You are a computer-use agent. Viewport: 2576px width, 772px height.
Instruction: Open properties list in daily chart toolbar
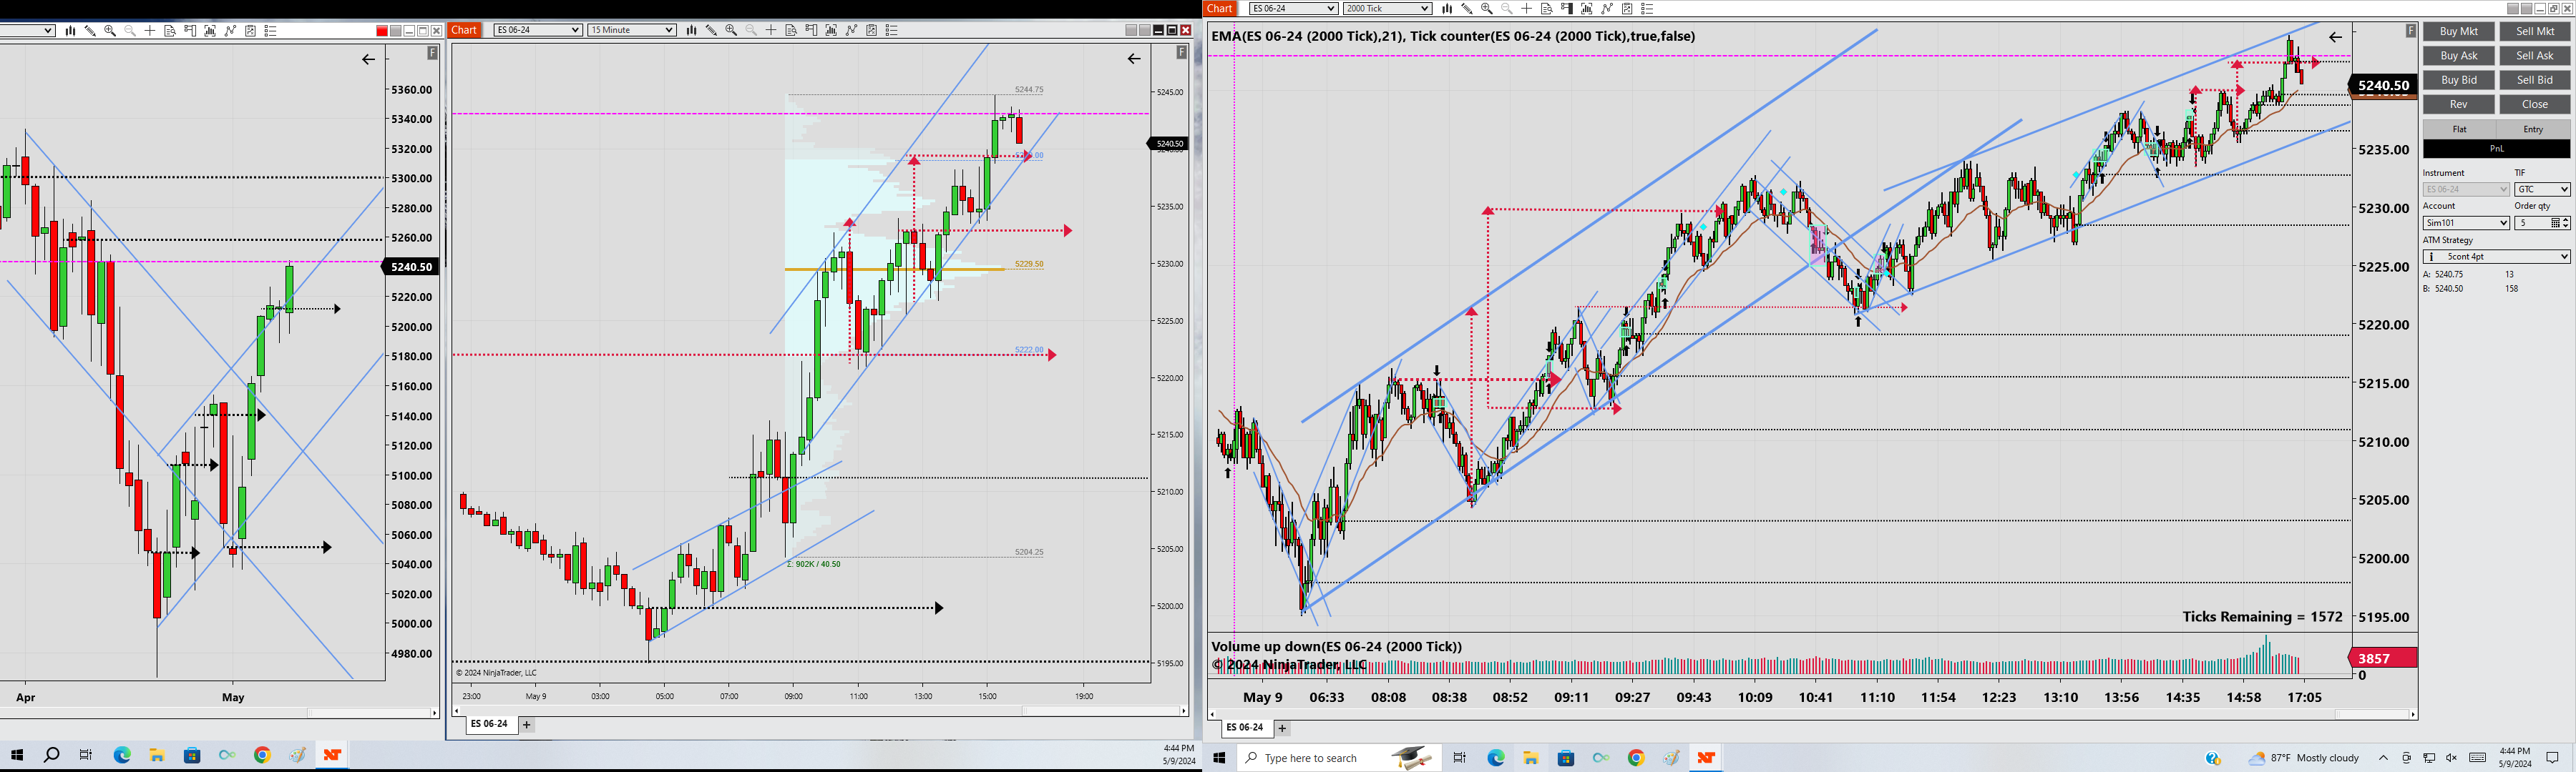click(x=270, y=31)
